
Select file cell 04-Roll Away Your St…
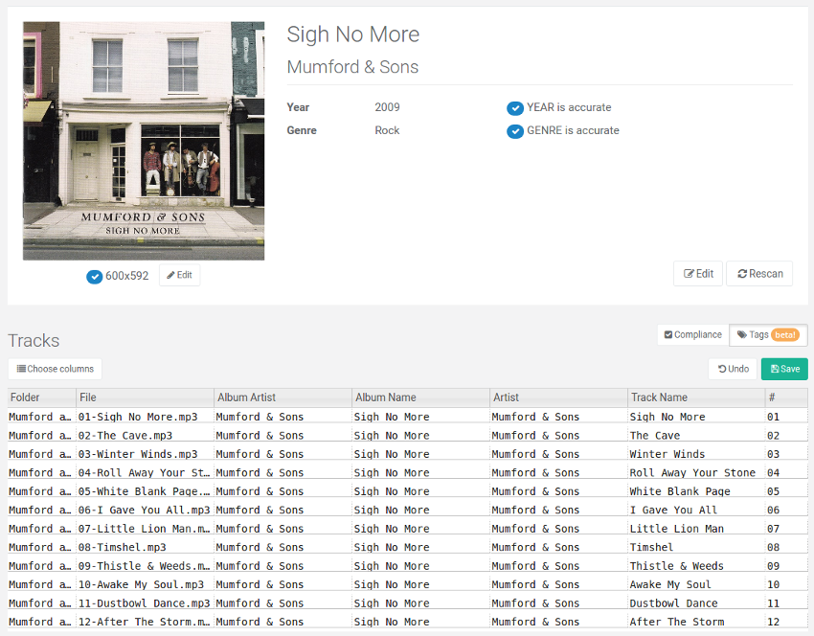pos(145,472)
